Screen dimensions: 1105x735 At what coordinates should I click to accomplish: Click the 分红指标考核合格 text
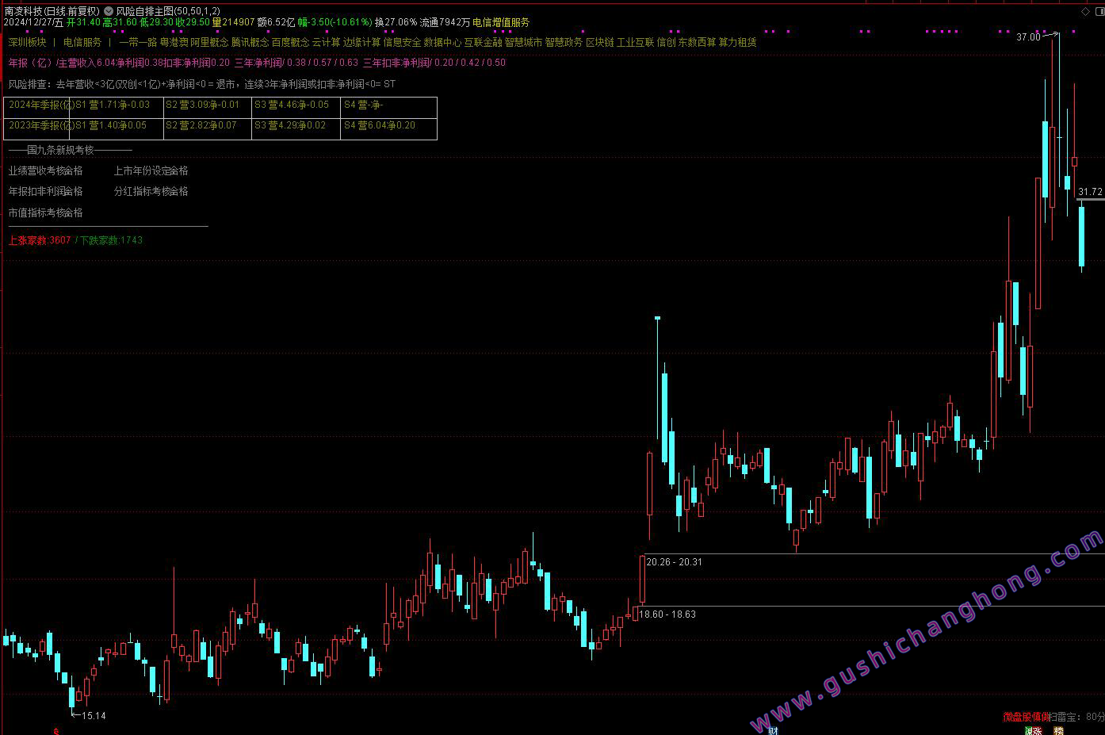pyautogui.click(x=151, y=191)
